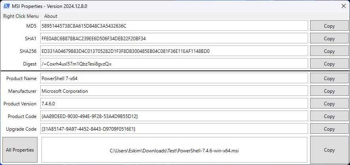Viewport: 350px width, 165px height.
Task: Click the SHA1 label
Action: (x=30, y=39)
